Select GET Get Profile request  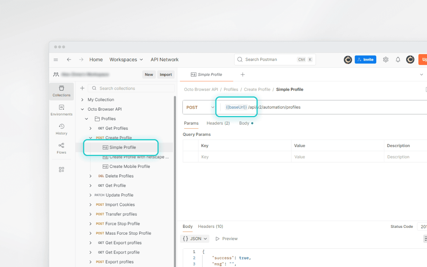[x=116, y=185]
